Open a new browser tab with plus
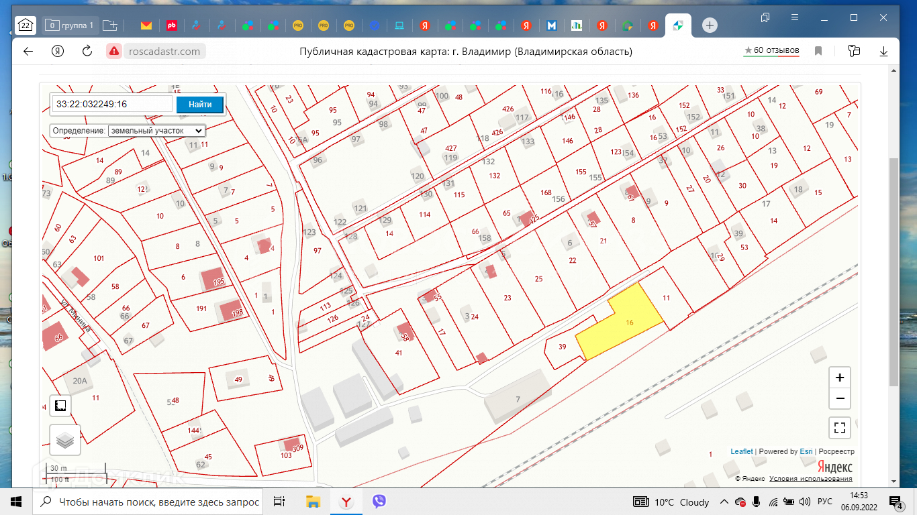 pyautogui.click(x=710, y=25)
